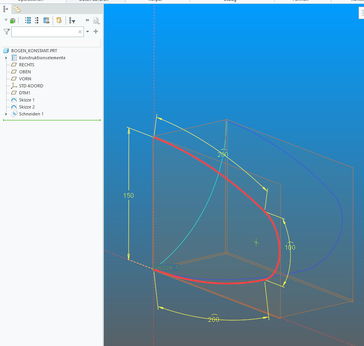This screenshot has height=346, width=364.
Task: Expand the Konstruktionselemente node
Action: (x=6, y=58)
